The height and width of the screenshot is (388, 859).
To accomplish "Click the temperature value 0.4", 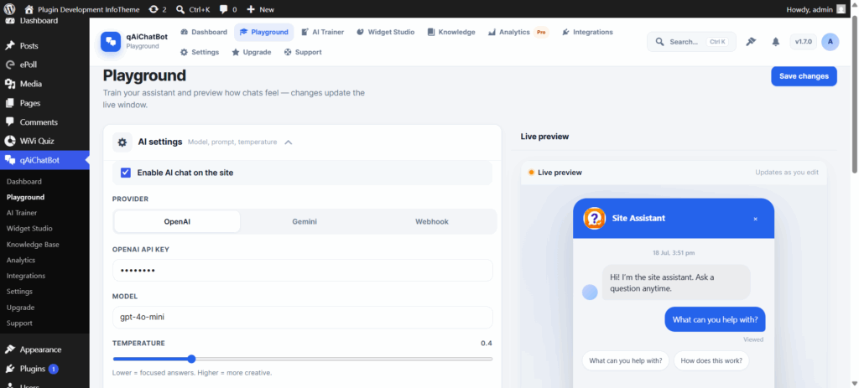I will click(x=487, y=343).
